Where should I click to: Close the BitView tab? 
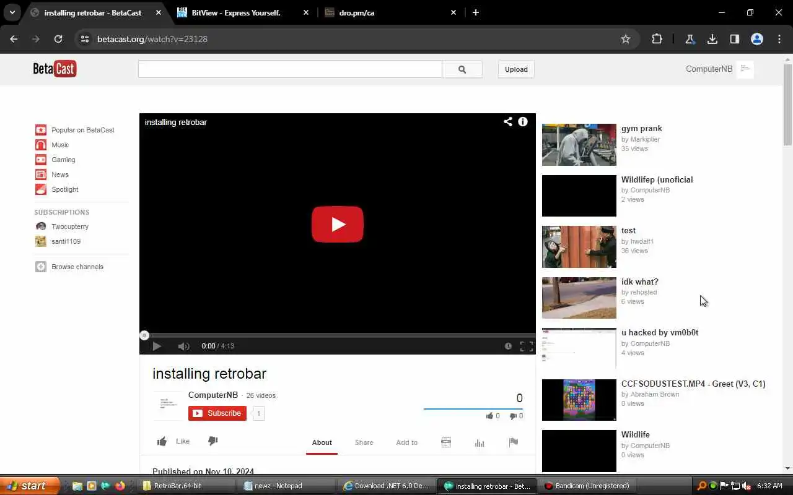[x=305, y=12]
